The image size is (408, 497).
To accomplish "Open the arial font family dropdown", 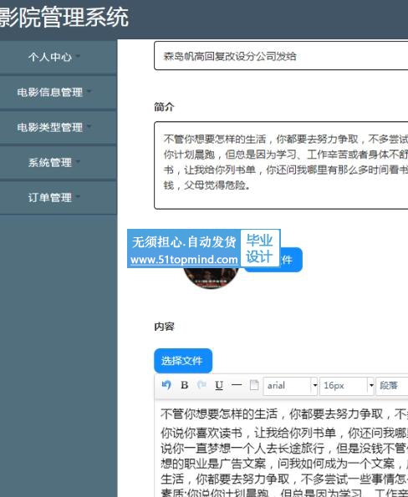I will (290, 386).
